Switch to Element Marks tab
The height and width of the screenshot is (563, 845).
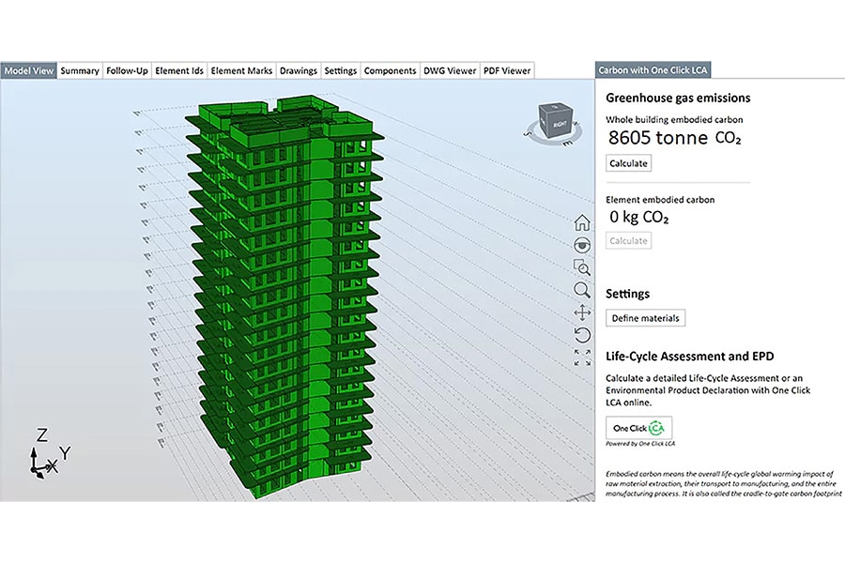(241, 70)
